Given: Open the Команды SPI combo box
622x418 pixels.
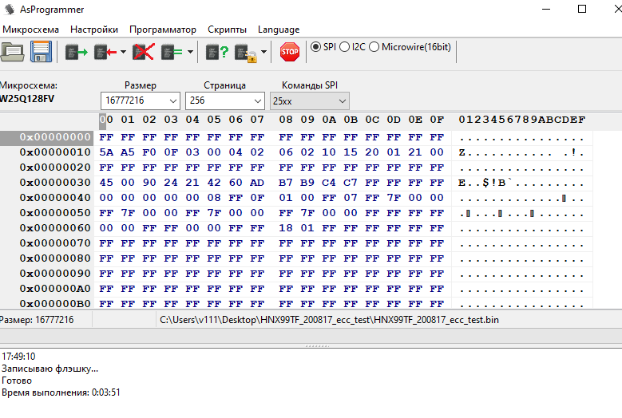Looking at the screenshot, I should [x=310, y=101].
